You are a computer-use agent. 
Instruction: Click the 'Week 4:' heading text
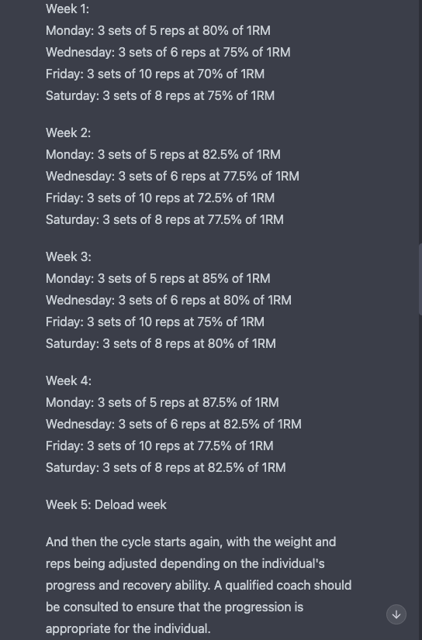[x=68, y=380]
